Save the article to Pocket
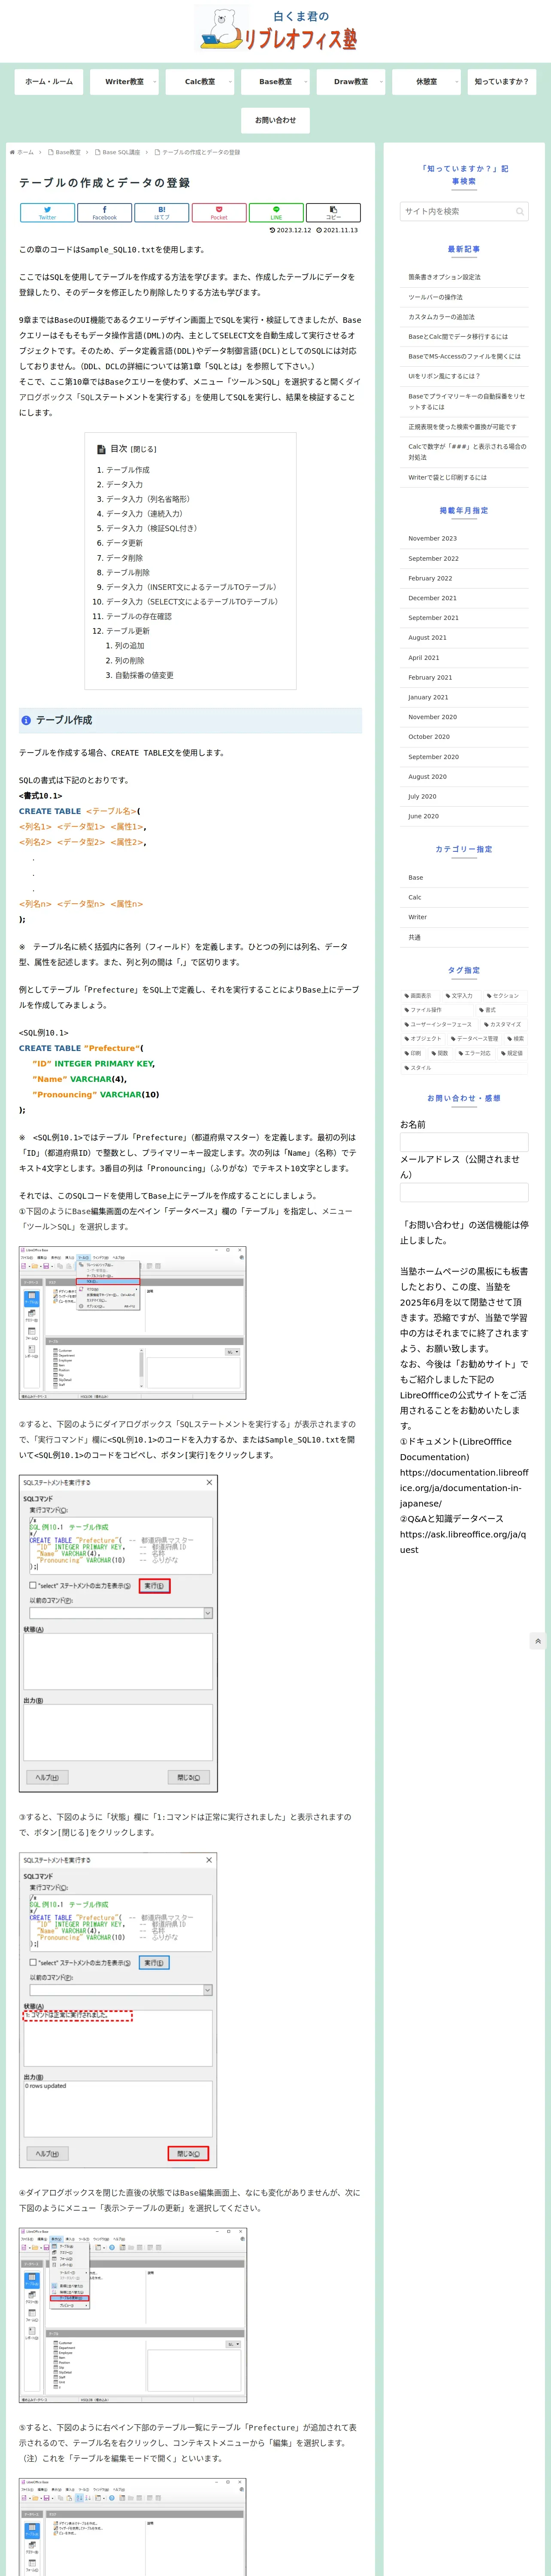 pyautogui.click(x=219, y=213)
